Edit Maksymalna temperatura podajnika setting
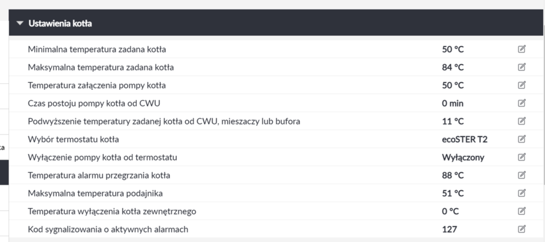This screenshot has width=545, height=242. coord(522,193)
